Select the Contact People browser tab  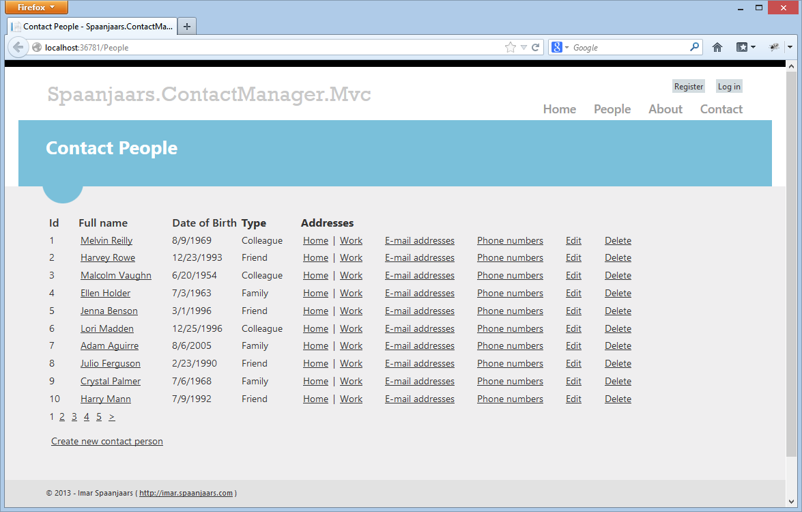[92, 27]
